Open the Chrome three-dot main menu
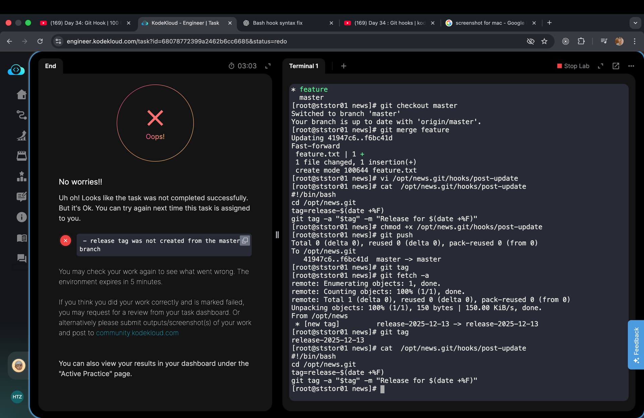Image resolution: width=644 pixels, height=418 pixels. [x=634, y=41]
